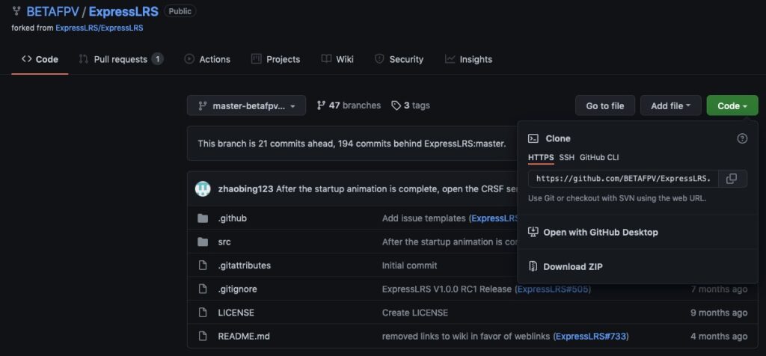Image resolution: width=766 pixels, height=356 pixels.
Task: Click the LICENSE file icon
Action: pyautogui.click(x=203, y=313)
